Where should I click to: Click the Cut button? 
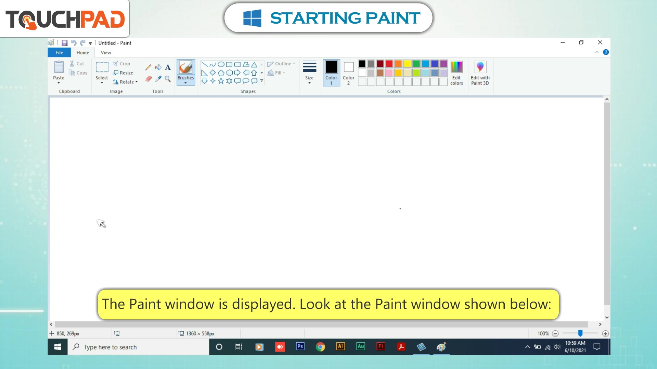click(77, 64)
